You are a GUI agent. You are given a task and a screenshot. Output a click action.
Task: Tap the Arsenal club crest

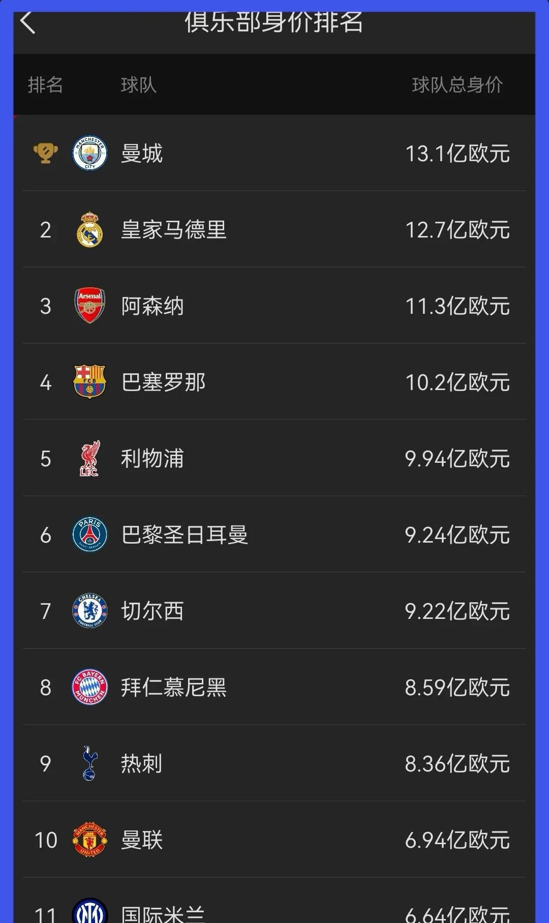pos(90,306)
